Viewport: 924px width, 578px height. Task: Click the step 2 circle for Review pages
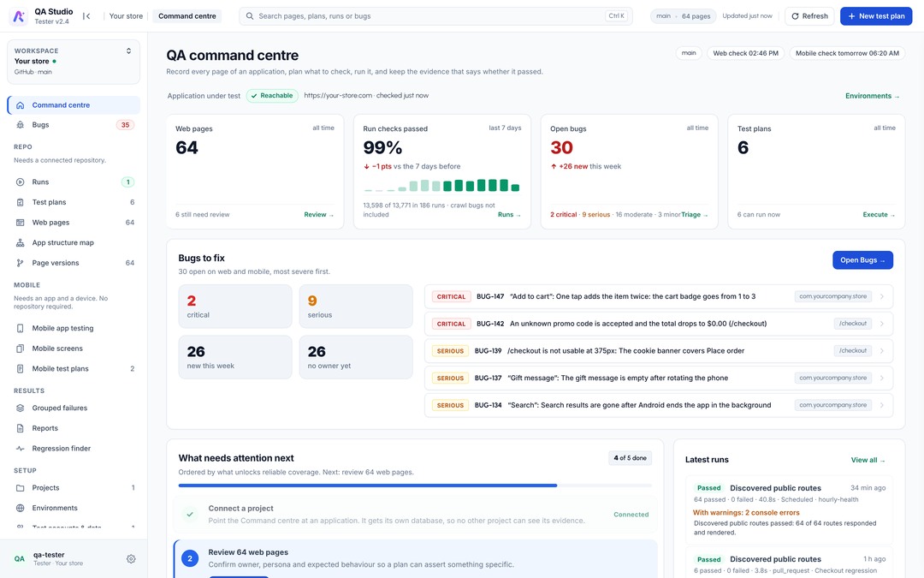pos(190,558)
